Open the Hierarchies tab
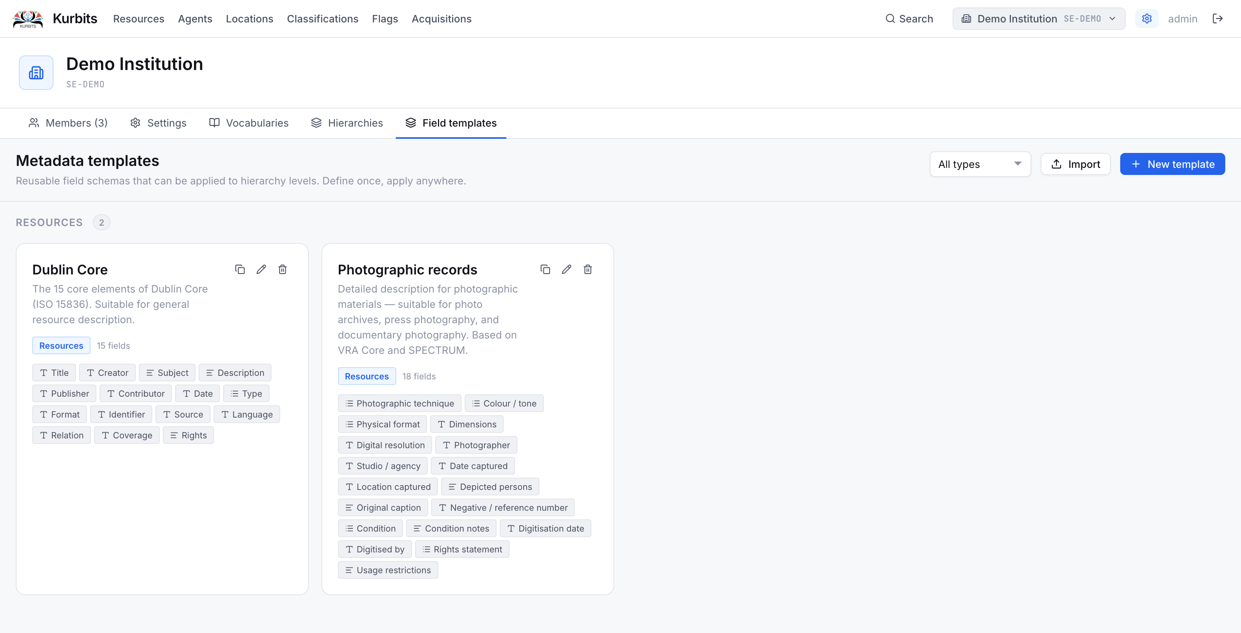This screenshot has width=1241, height=633. click(x=347, y=123)
